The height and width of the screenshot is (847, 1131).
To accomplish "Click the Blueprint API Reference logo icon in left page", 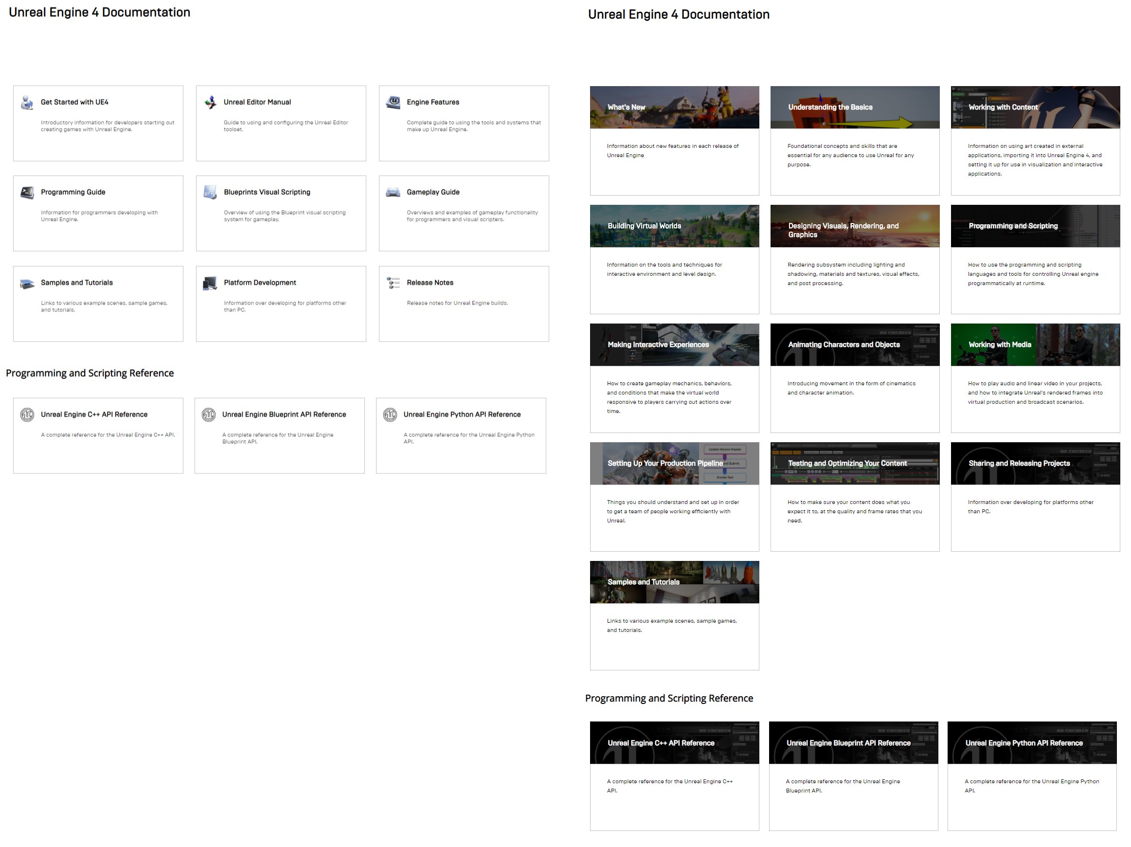I will [209, 414].
